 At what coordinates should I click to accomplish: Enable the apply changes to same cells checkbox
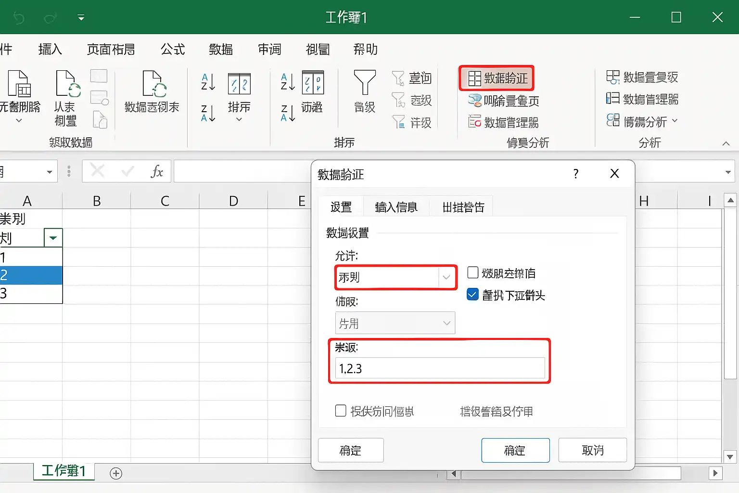341,411
